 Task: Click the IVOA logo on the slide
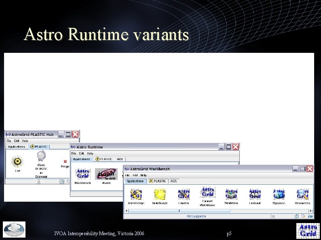14,230
